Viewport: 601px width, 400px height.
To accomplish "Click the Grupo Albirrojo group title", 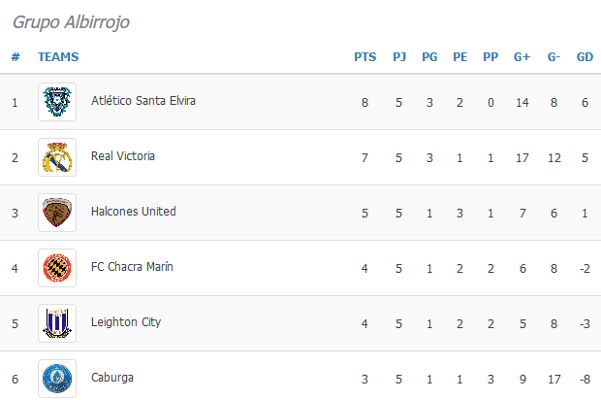I will [x=71, y=22].
